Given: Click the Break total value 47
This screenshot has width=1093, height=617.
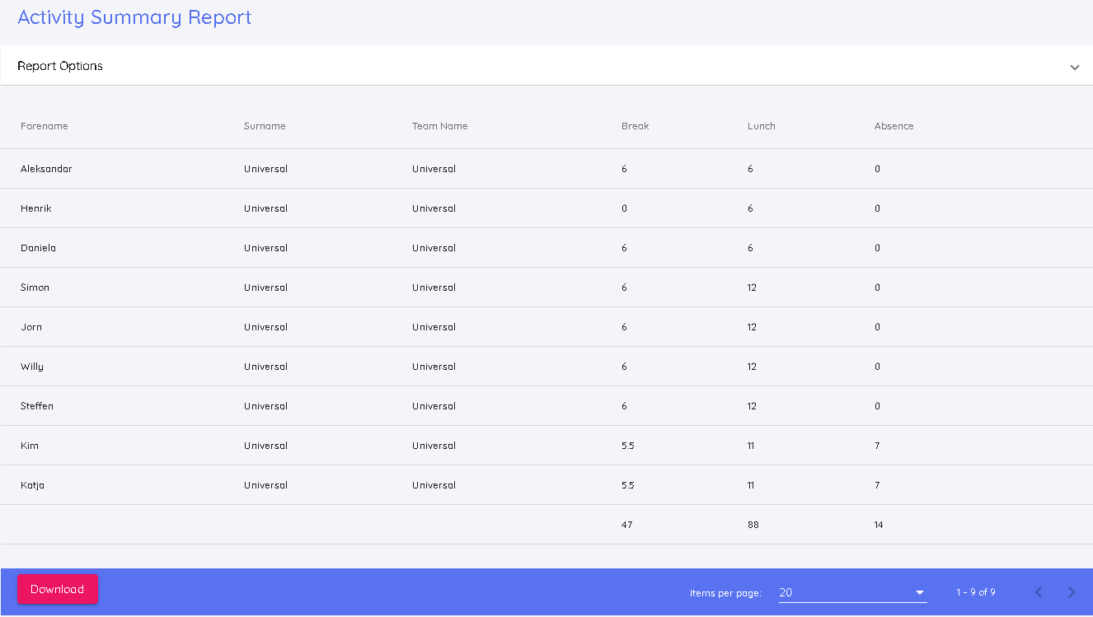Looking at the screenshot, I should 626,525.
